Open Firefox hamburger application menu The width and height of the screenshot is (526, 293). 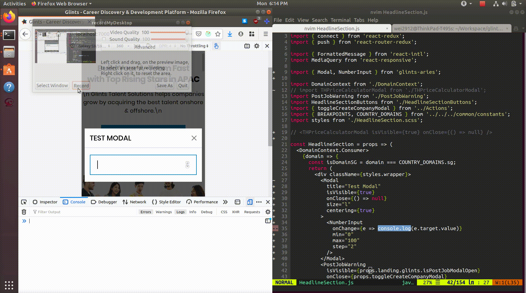pos(265,34)
